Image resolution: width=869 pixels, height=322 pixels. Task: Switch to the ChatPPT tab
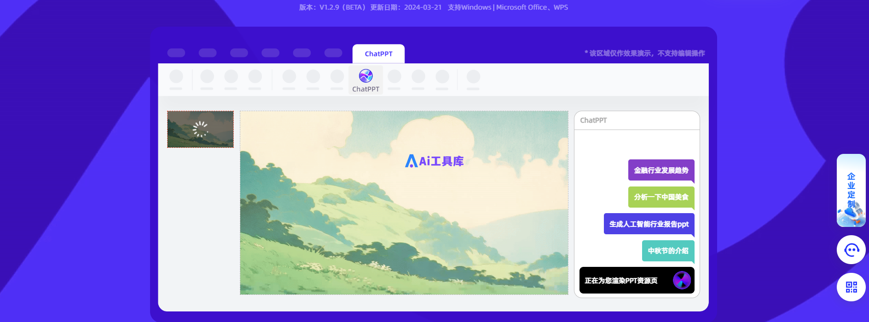tap(379, 54)
